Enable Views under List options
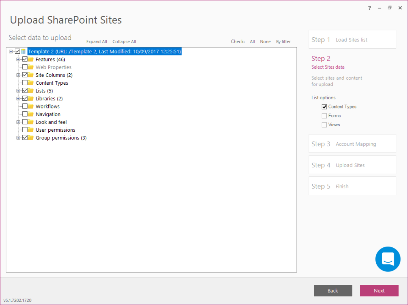 pyautogui.click(x=324, y=125)
